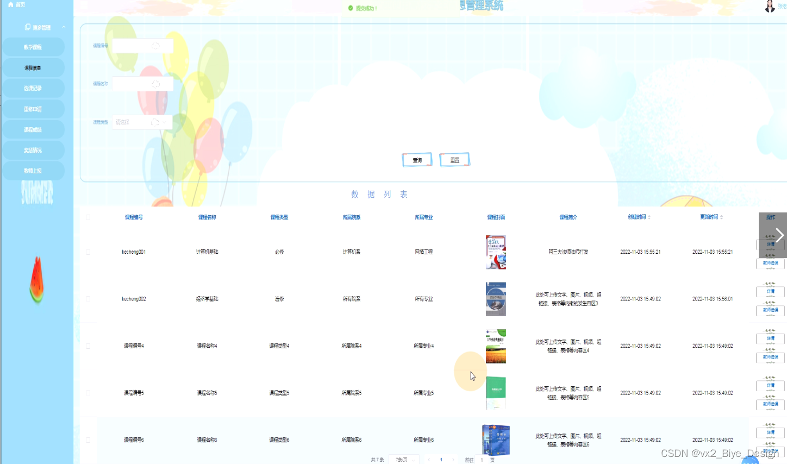This screenshot has width=787, height=464.
Task: Click the user avatar at top right
Action: click(770, 6)
